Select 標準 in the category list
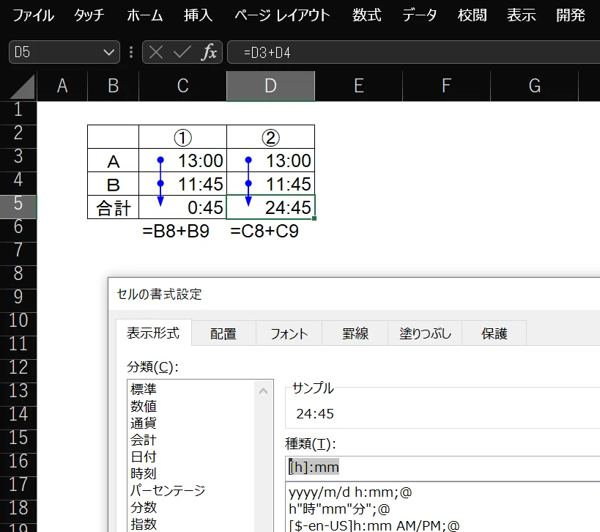600x532 pixels. [x=144, y=389]
